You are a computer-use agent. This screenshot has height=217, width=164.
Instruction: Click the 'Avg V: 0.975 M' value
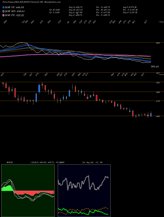pyautogui.click(x=130, y=7)
